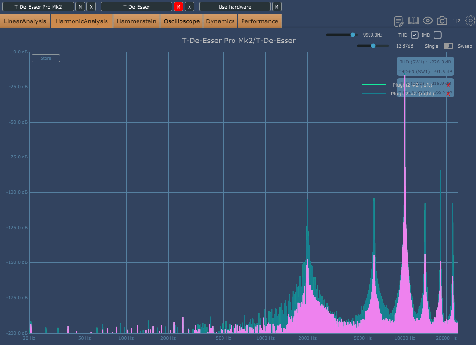Viewport: 476px width, 345px height.
Task: Click the -100.0 dB axis label
Action: coord(17,192)
